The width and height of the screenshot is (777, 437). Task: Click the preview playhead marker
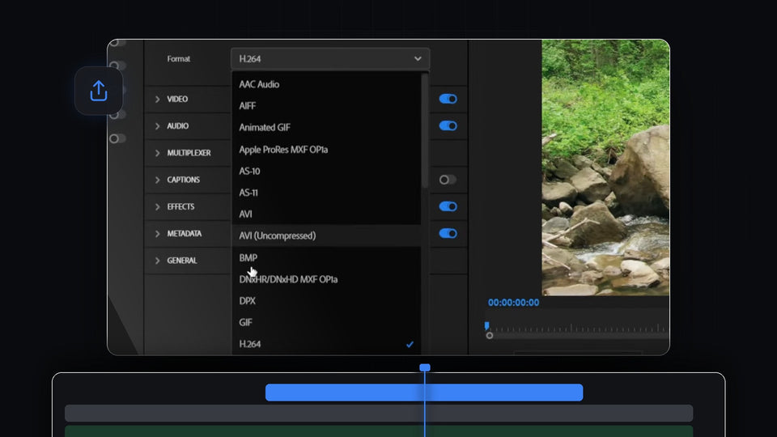(x=486, y=325)
